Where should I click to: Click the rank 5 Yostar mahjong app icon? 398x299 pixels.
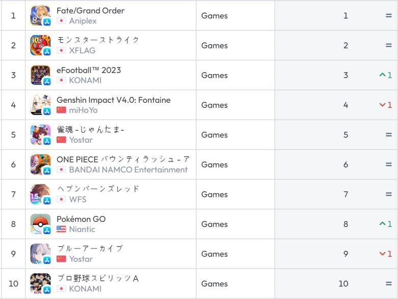(40, 135)
